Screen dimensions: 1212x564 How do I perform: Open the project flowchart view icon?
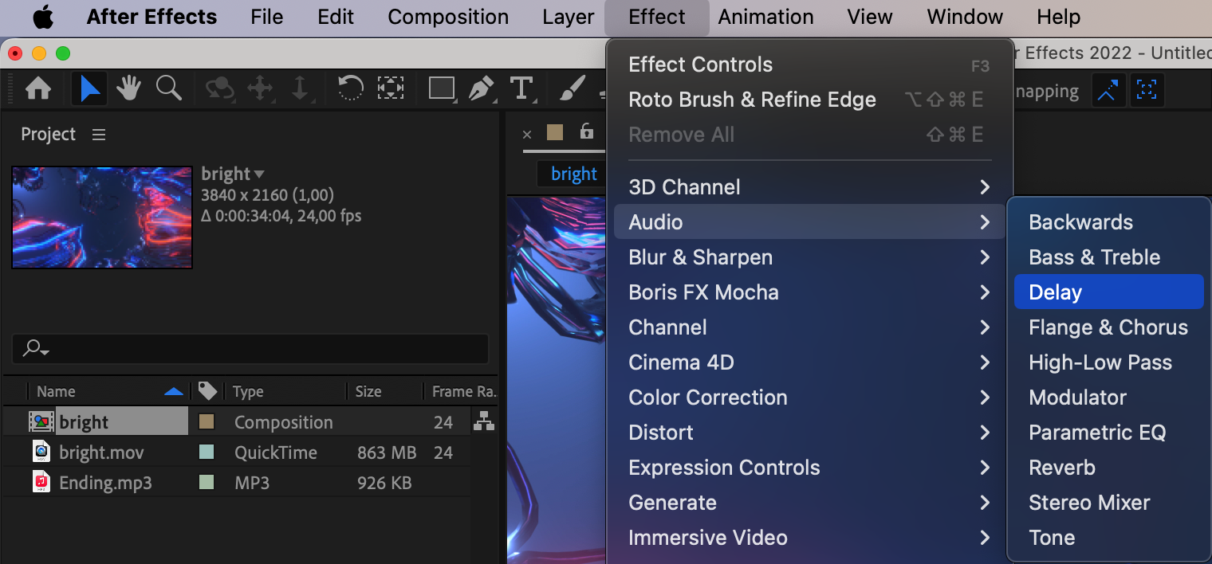point(483,421)
